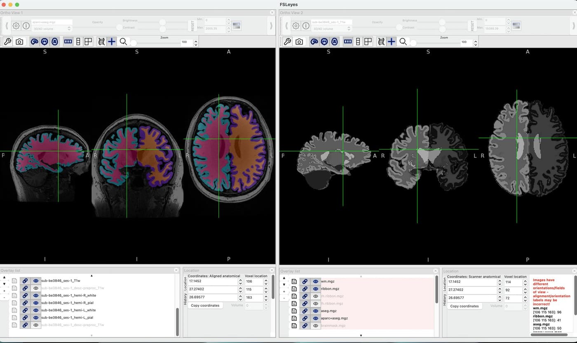
Task: Click add overlay plus in right Overlay list
Action: coord(284,291)
